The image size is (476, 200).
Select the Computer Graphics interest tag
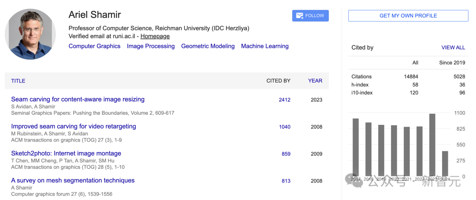(x=94, y=46)
